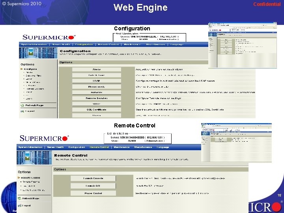The image size is (284, 213).
Task: Click the Launch Console button
Action: click(x=93, y=178)
